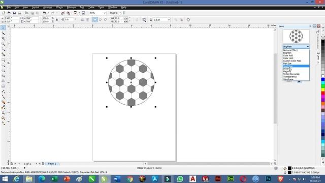325x183 pixels.
Task: Open WhatsApp from the Windows taskbar
Action: coord(180,179)
